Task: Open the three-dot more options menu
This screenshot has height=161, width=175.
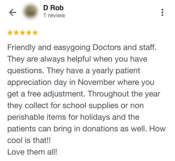Action: pyautogui.click(x=162, y=12)
